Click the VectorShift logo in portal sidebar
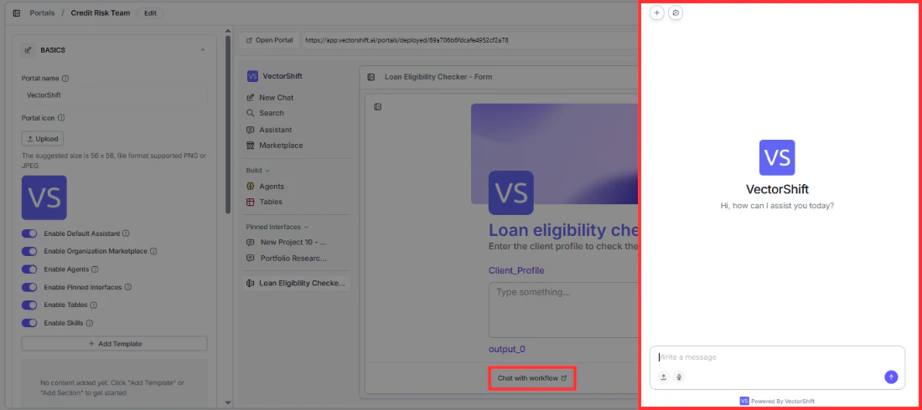Image resolution: width=922 pixels, height=410 pixels. pos(253,76)
